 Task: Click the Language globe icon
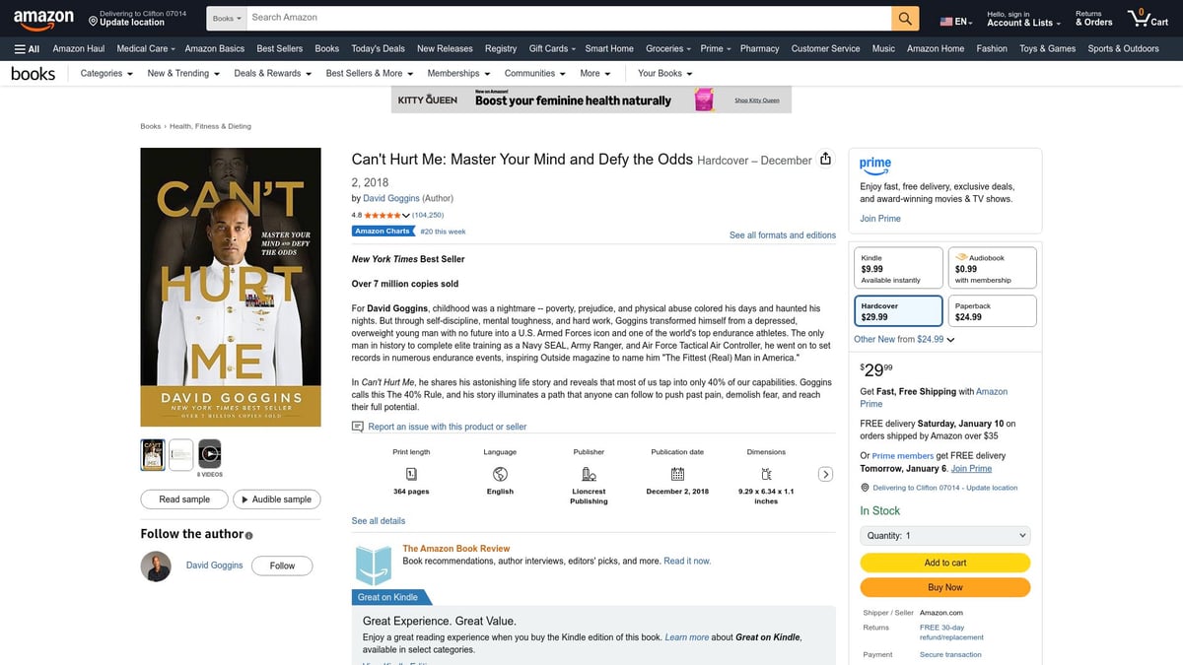(499, 474)
